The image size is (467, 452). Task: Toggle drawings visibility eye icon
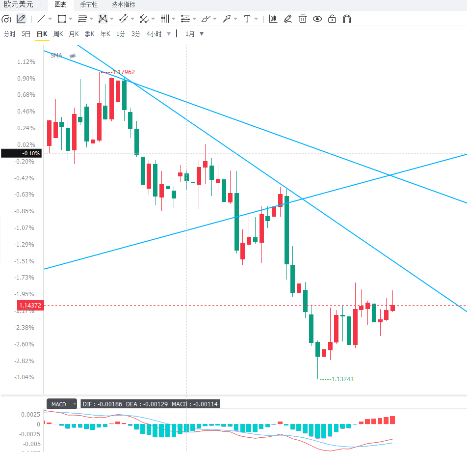[317, 19]
